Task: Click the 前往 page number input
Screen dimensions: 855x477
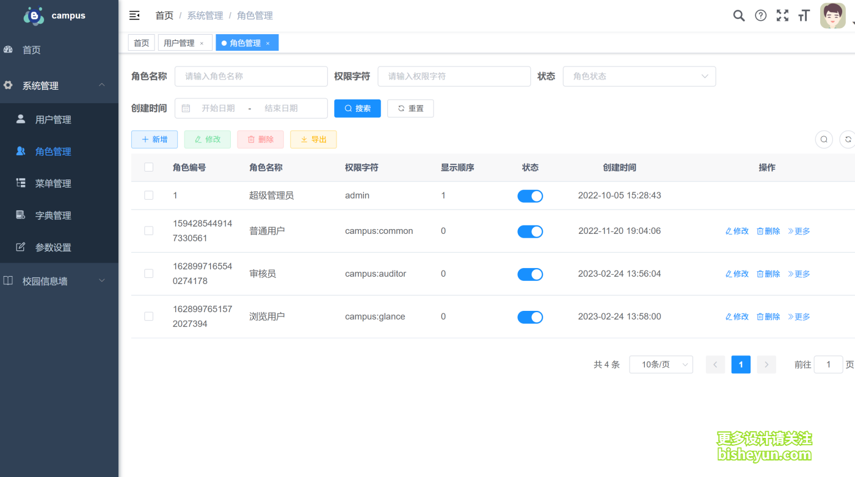Action: [828, 365]
